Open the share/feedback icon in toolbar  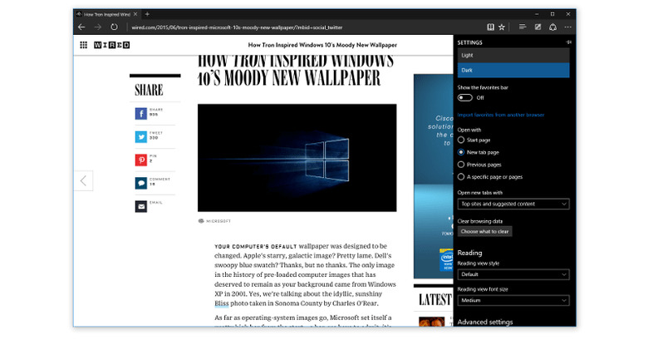tap(553, 27)
